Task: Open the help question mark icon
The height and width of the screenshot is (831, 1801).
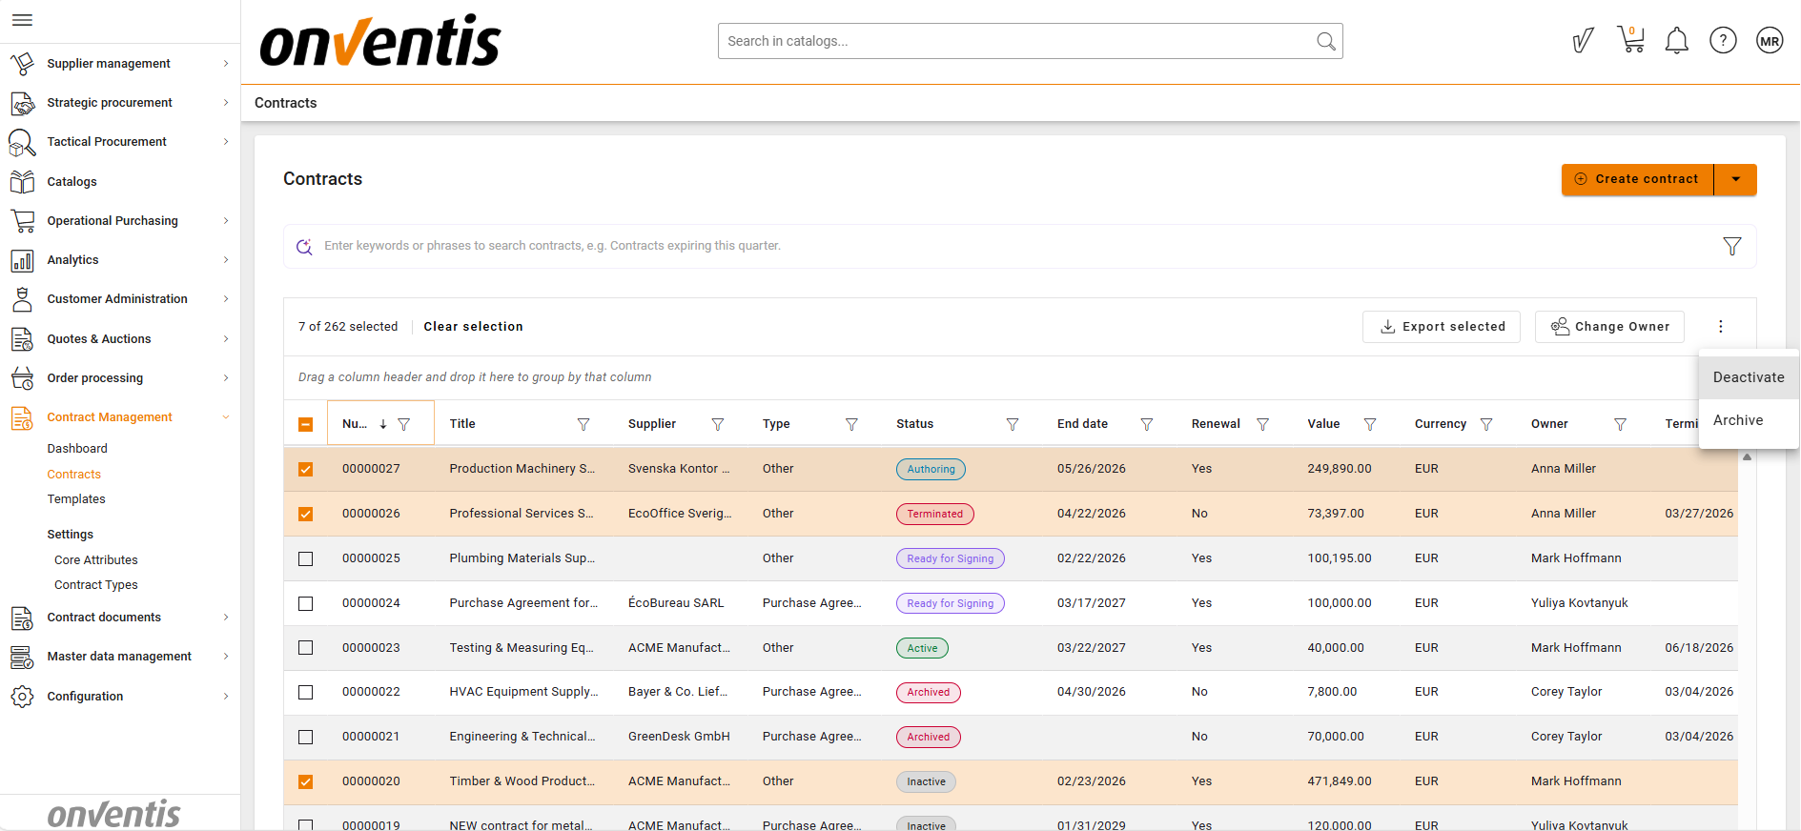Action: tap(1723, 41)
